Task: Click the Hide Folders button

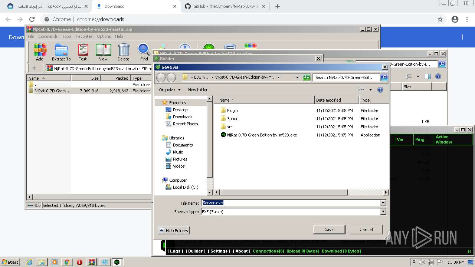Action: tap(174, 230)
